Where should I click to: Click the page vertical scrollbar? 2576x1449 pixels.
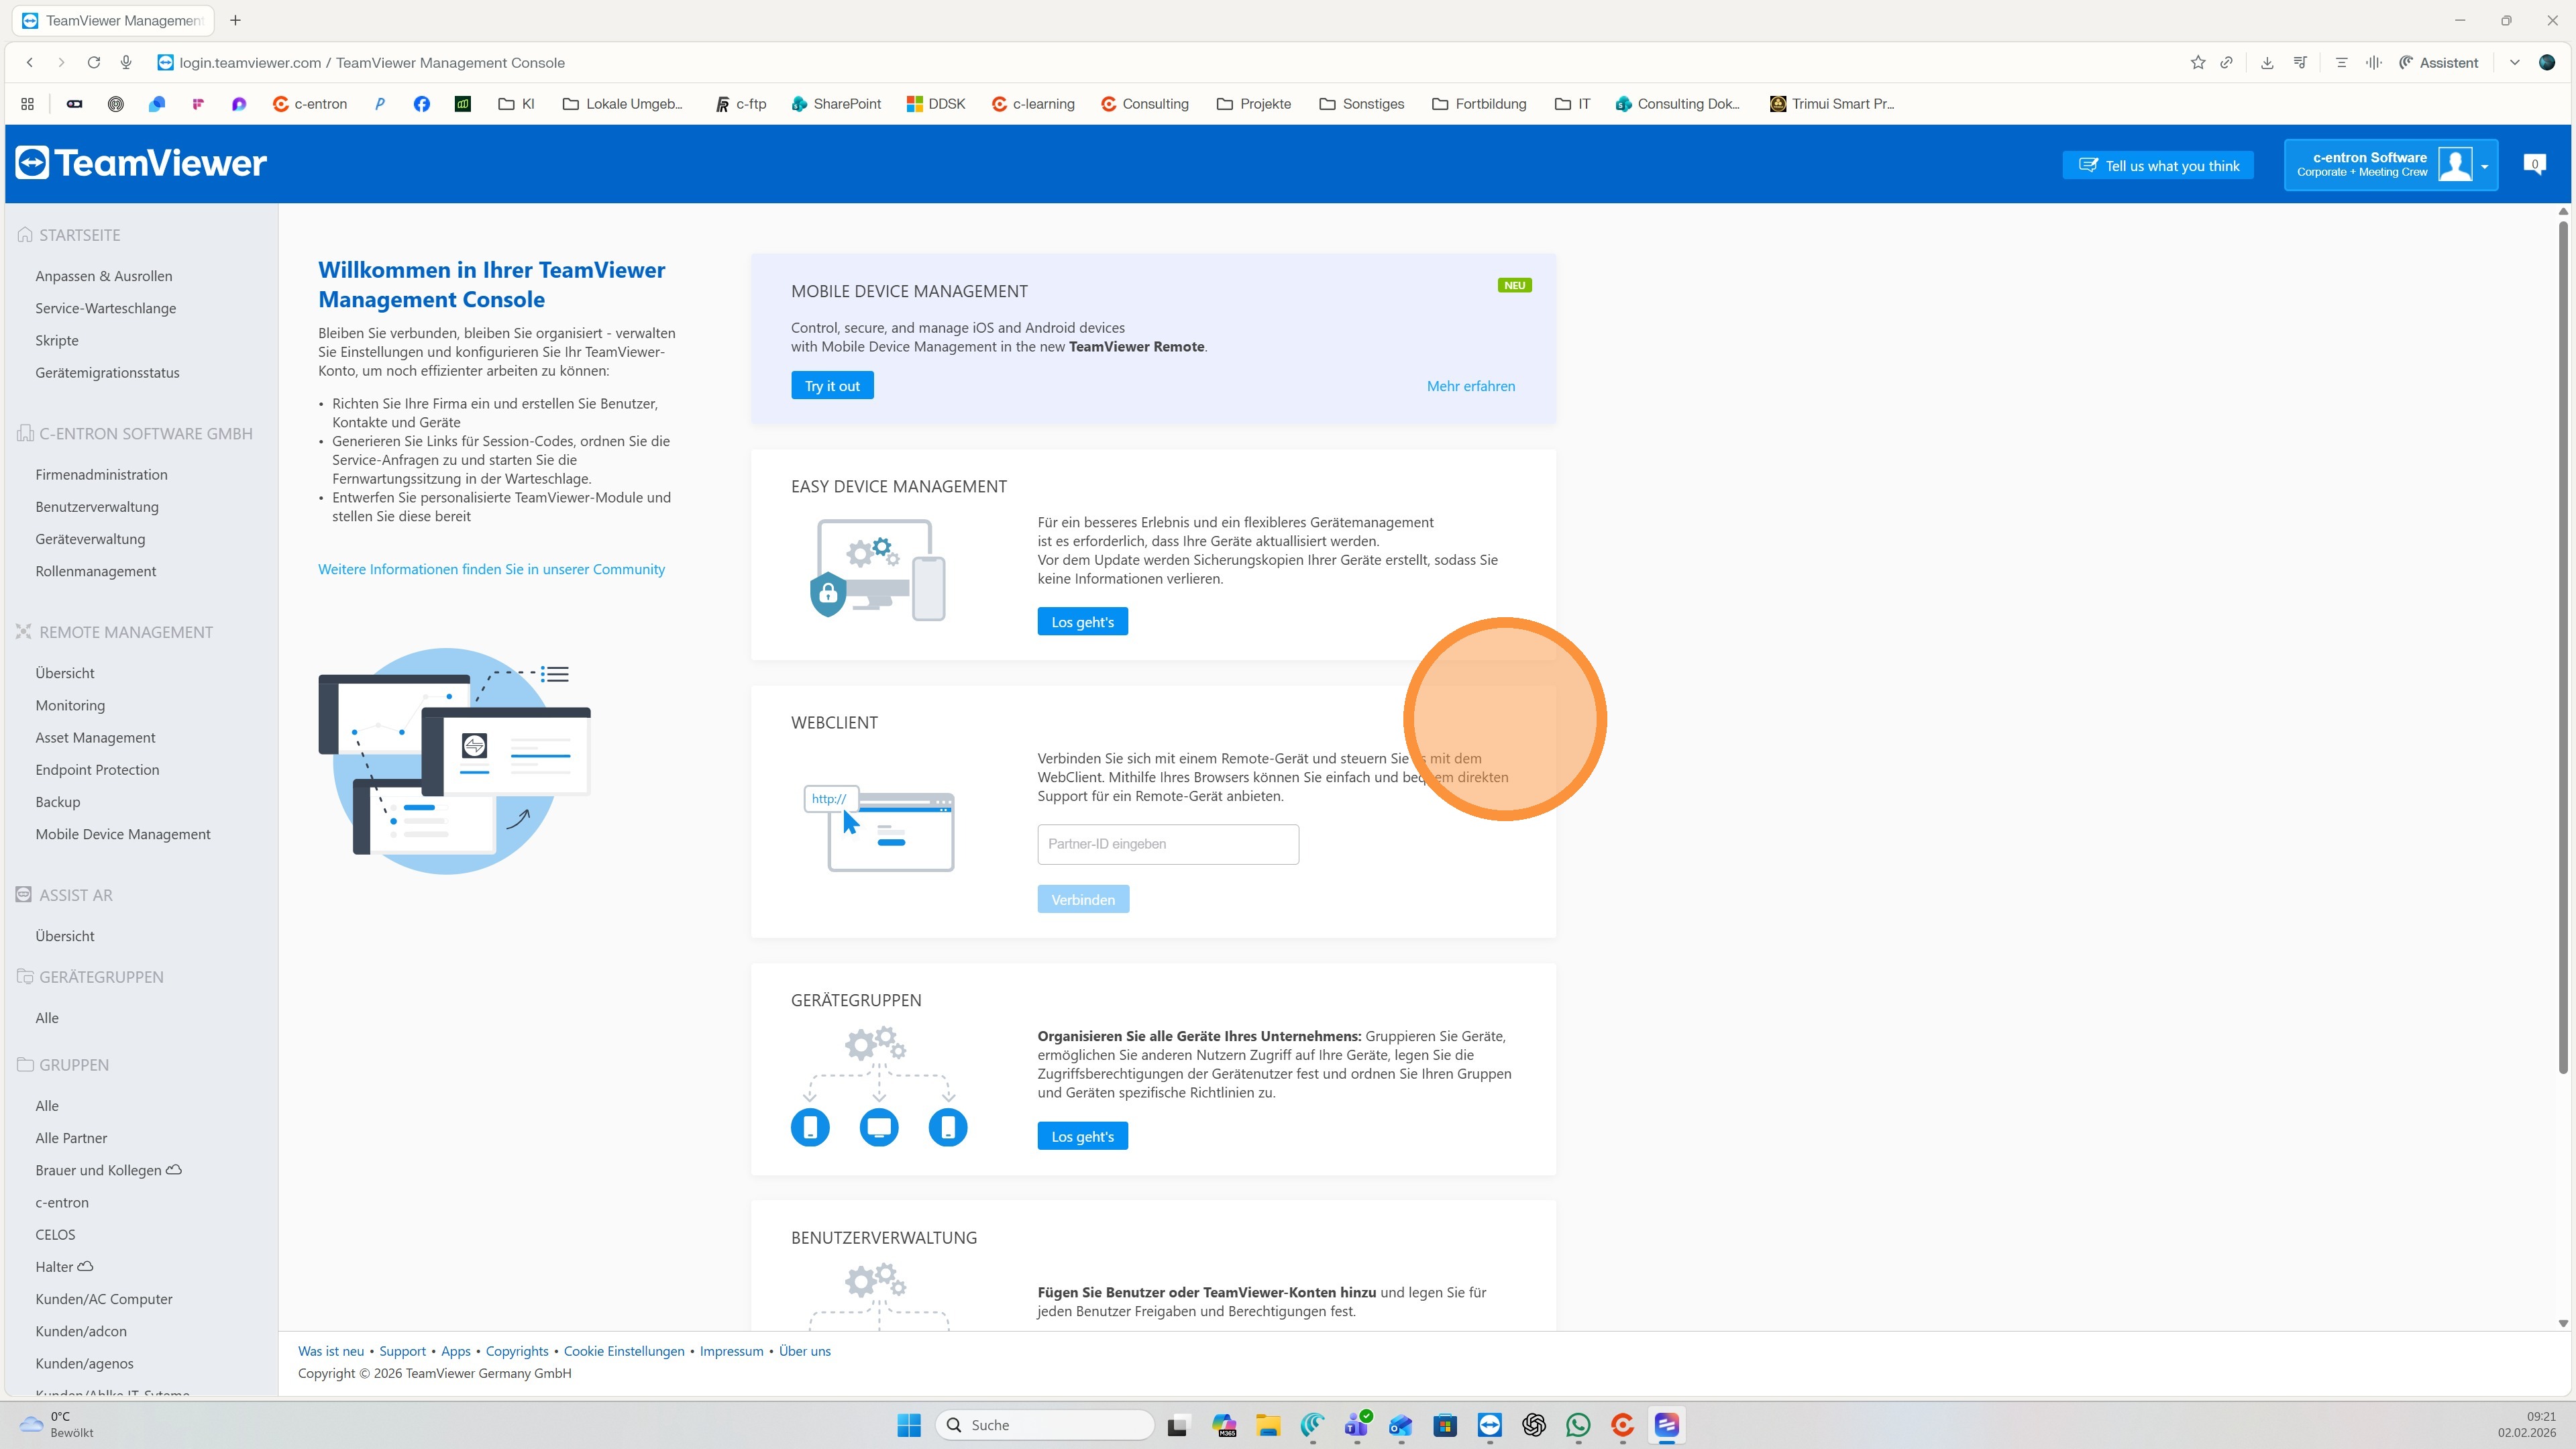click(2562, 650)
